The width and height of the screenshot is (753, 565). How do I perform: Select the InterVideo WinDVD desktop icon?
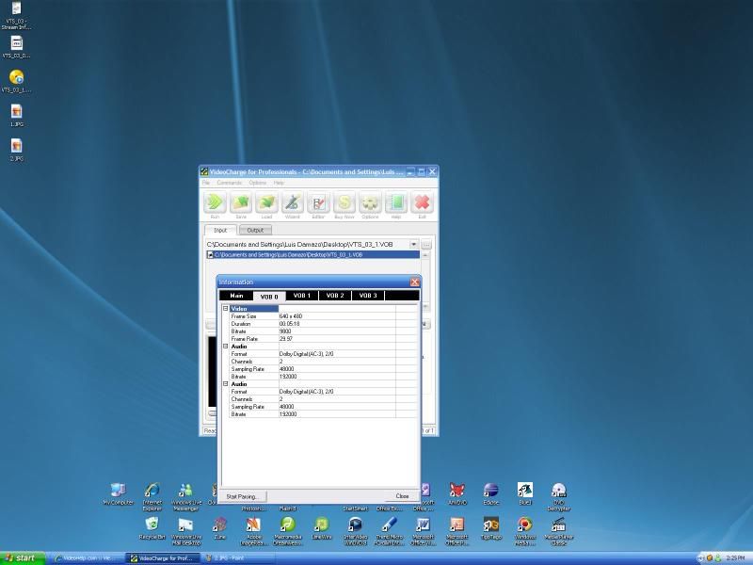pyautogui.click(x=356, y=531)
